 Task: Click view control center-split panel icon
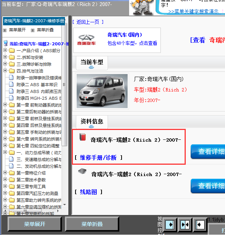(x=185, y=224)
